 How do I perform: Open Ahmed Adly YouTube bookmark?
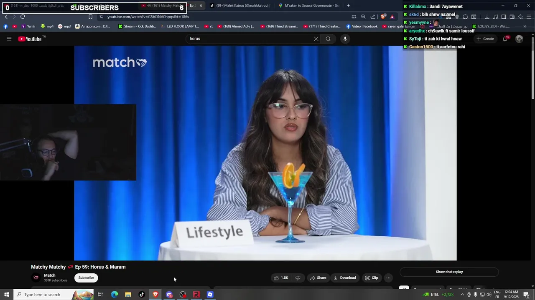[236, 26]
